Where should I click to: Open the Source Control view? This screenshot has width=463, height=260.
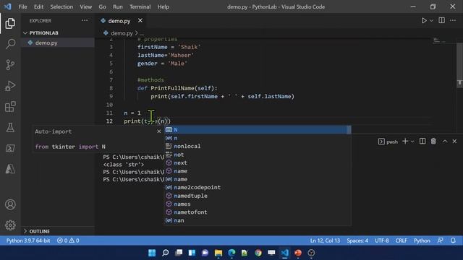10,65
